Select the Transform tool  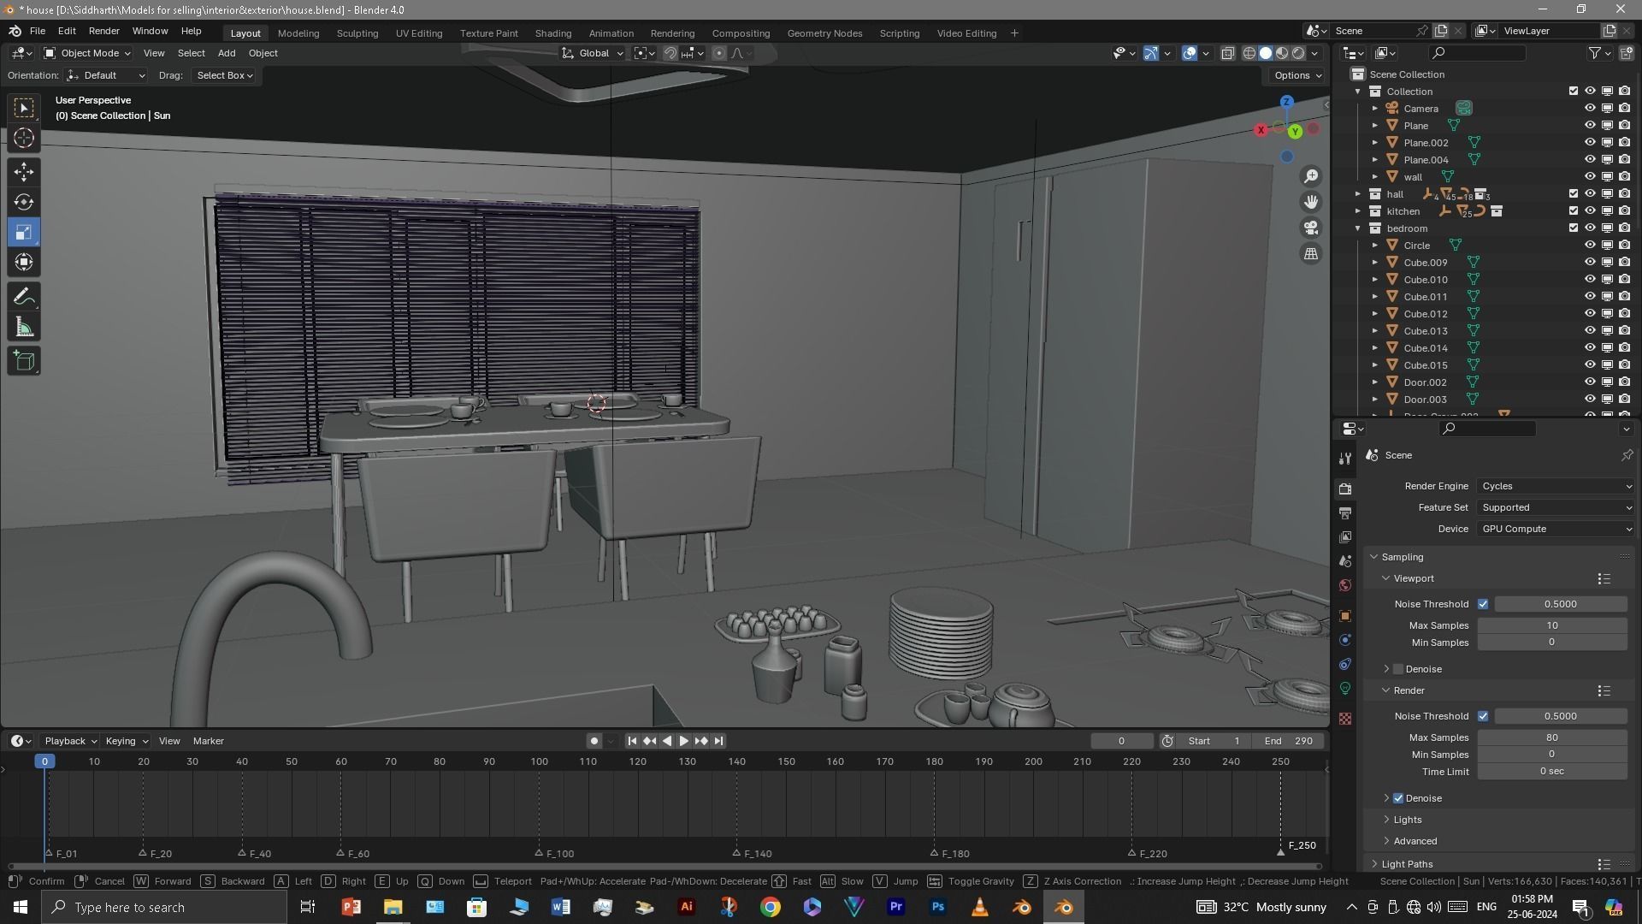coord(24,262)
